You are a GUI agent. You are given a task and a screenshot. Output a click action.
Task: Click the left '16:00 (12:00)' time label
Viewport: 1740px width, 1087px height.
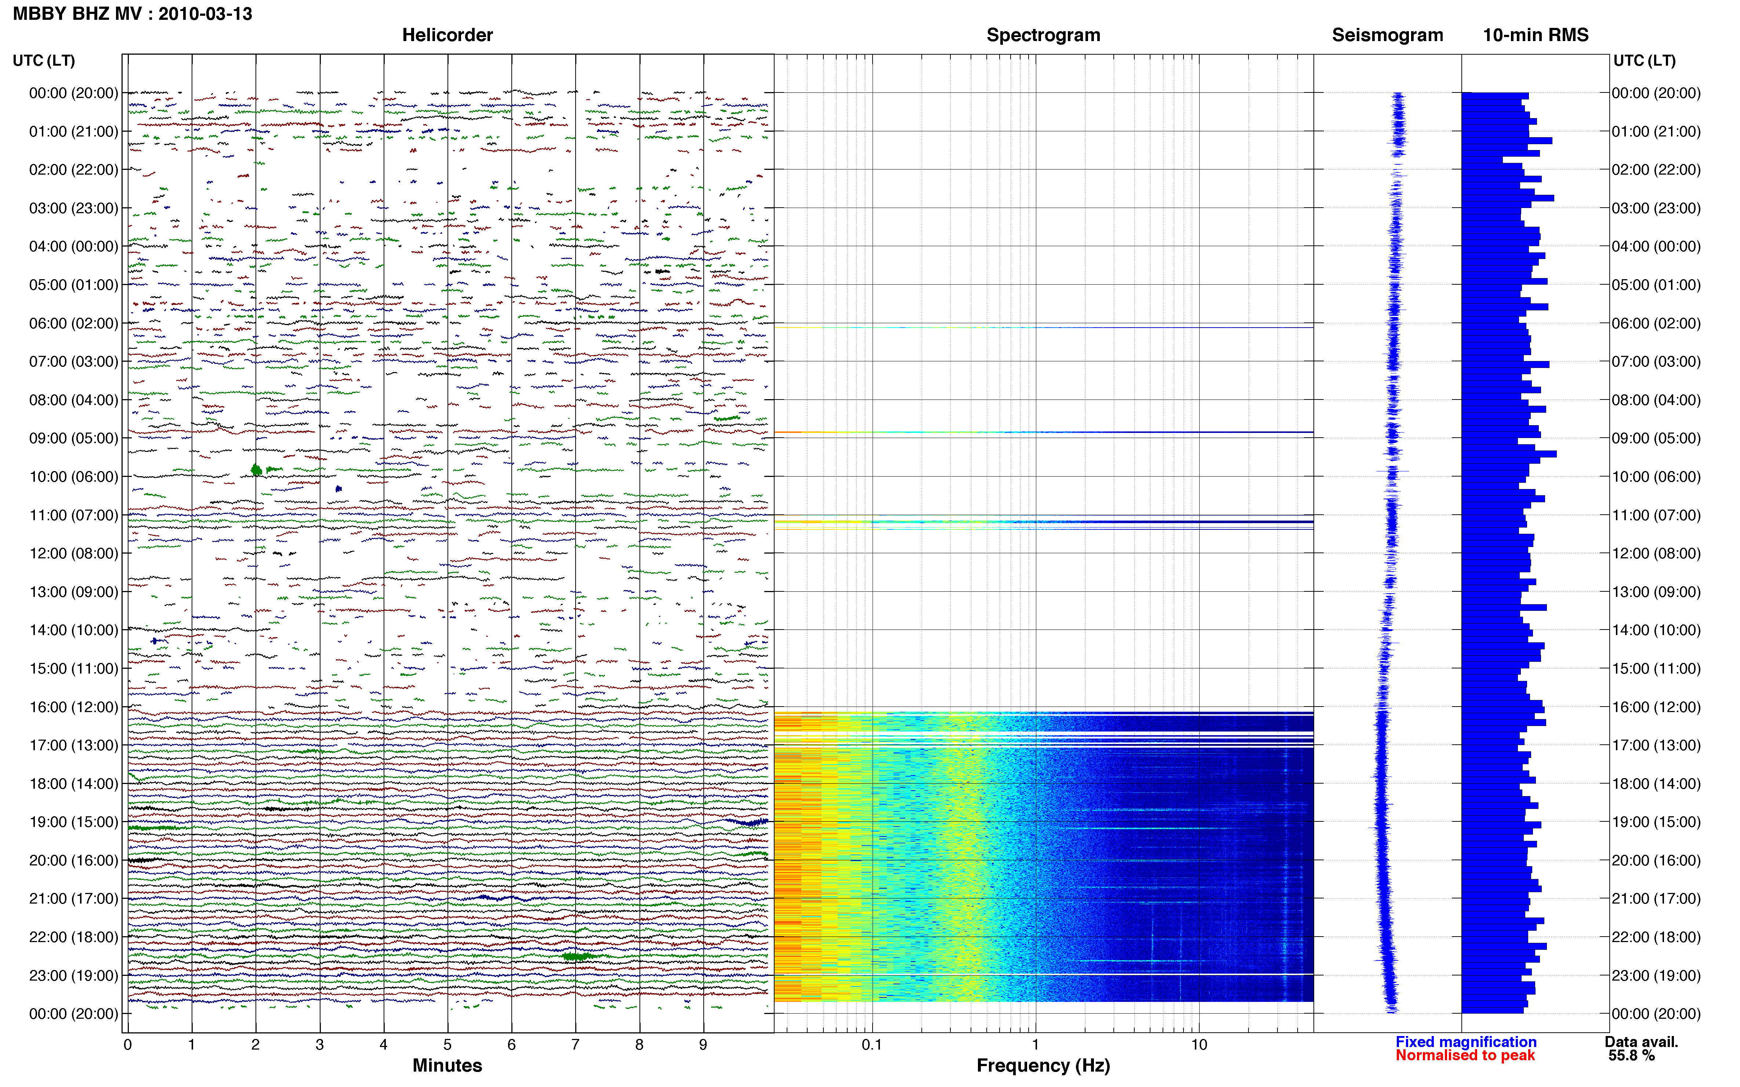(x=73, y=707)
